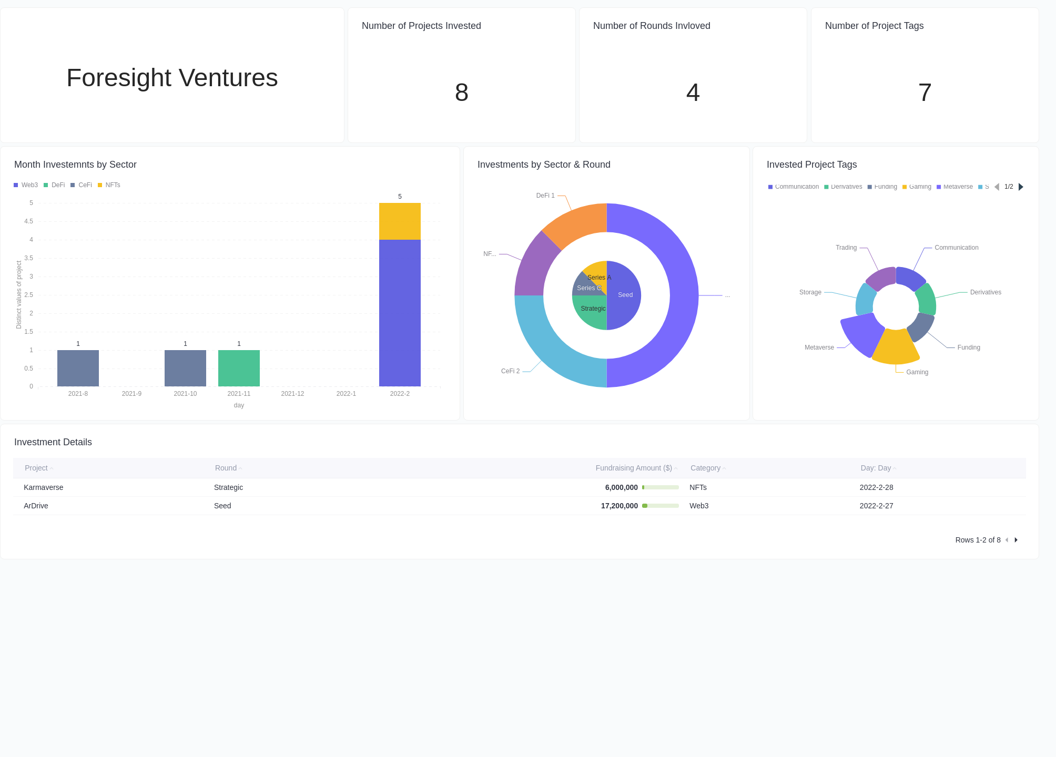Click the 2022-2-27 date cell
Screen dimensions: 1056x757
pos(876,506)
